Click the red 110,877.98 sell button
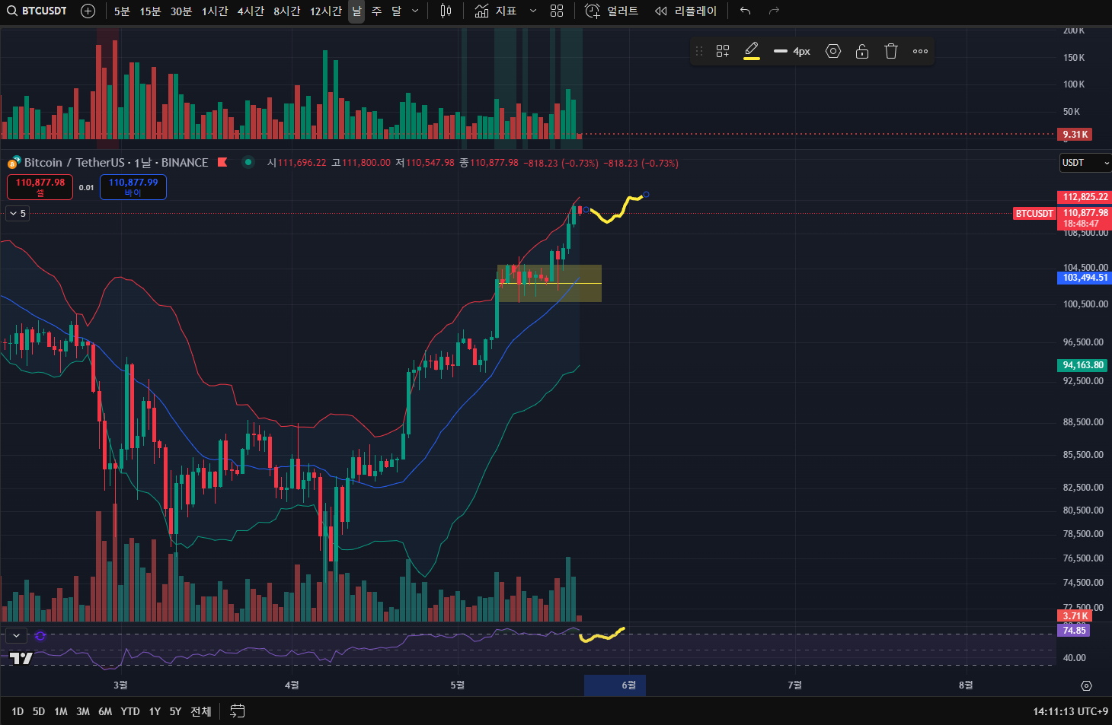Viewport: 1112px width, 725px height. pyautogui.click(x=40, y=187)
